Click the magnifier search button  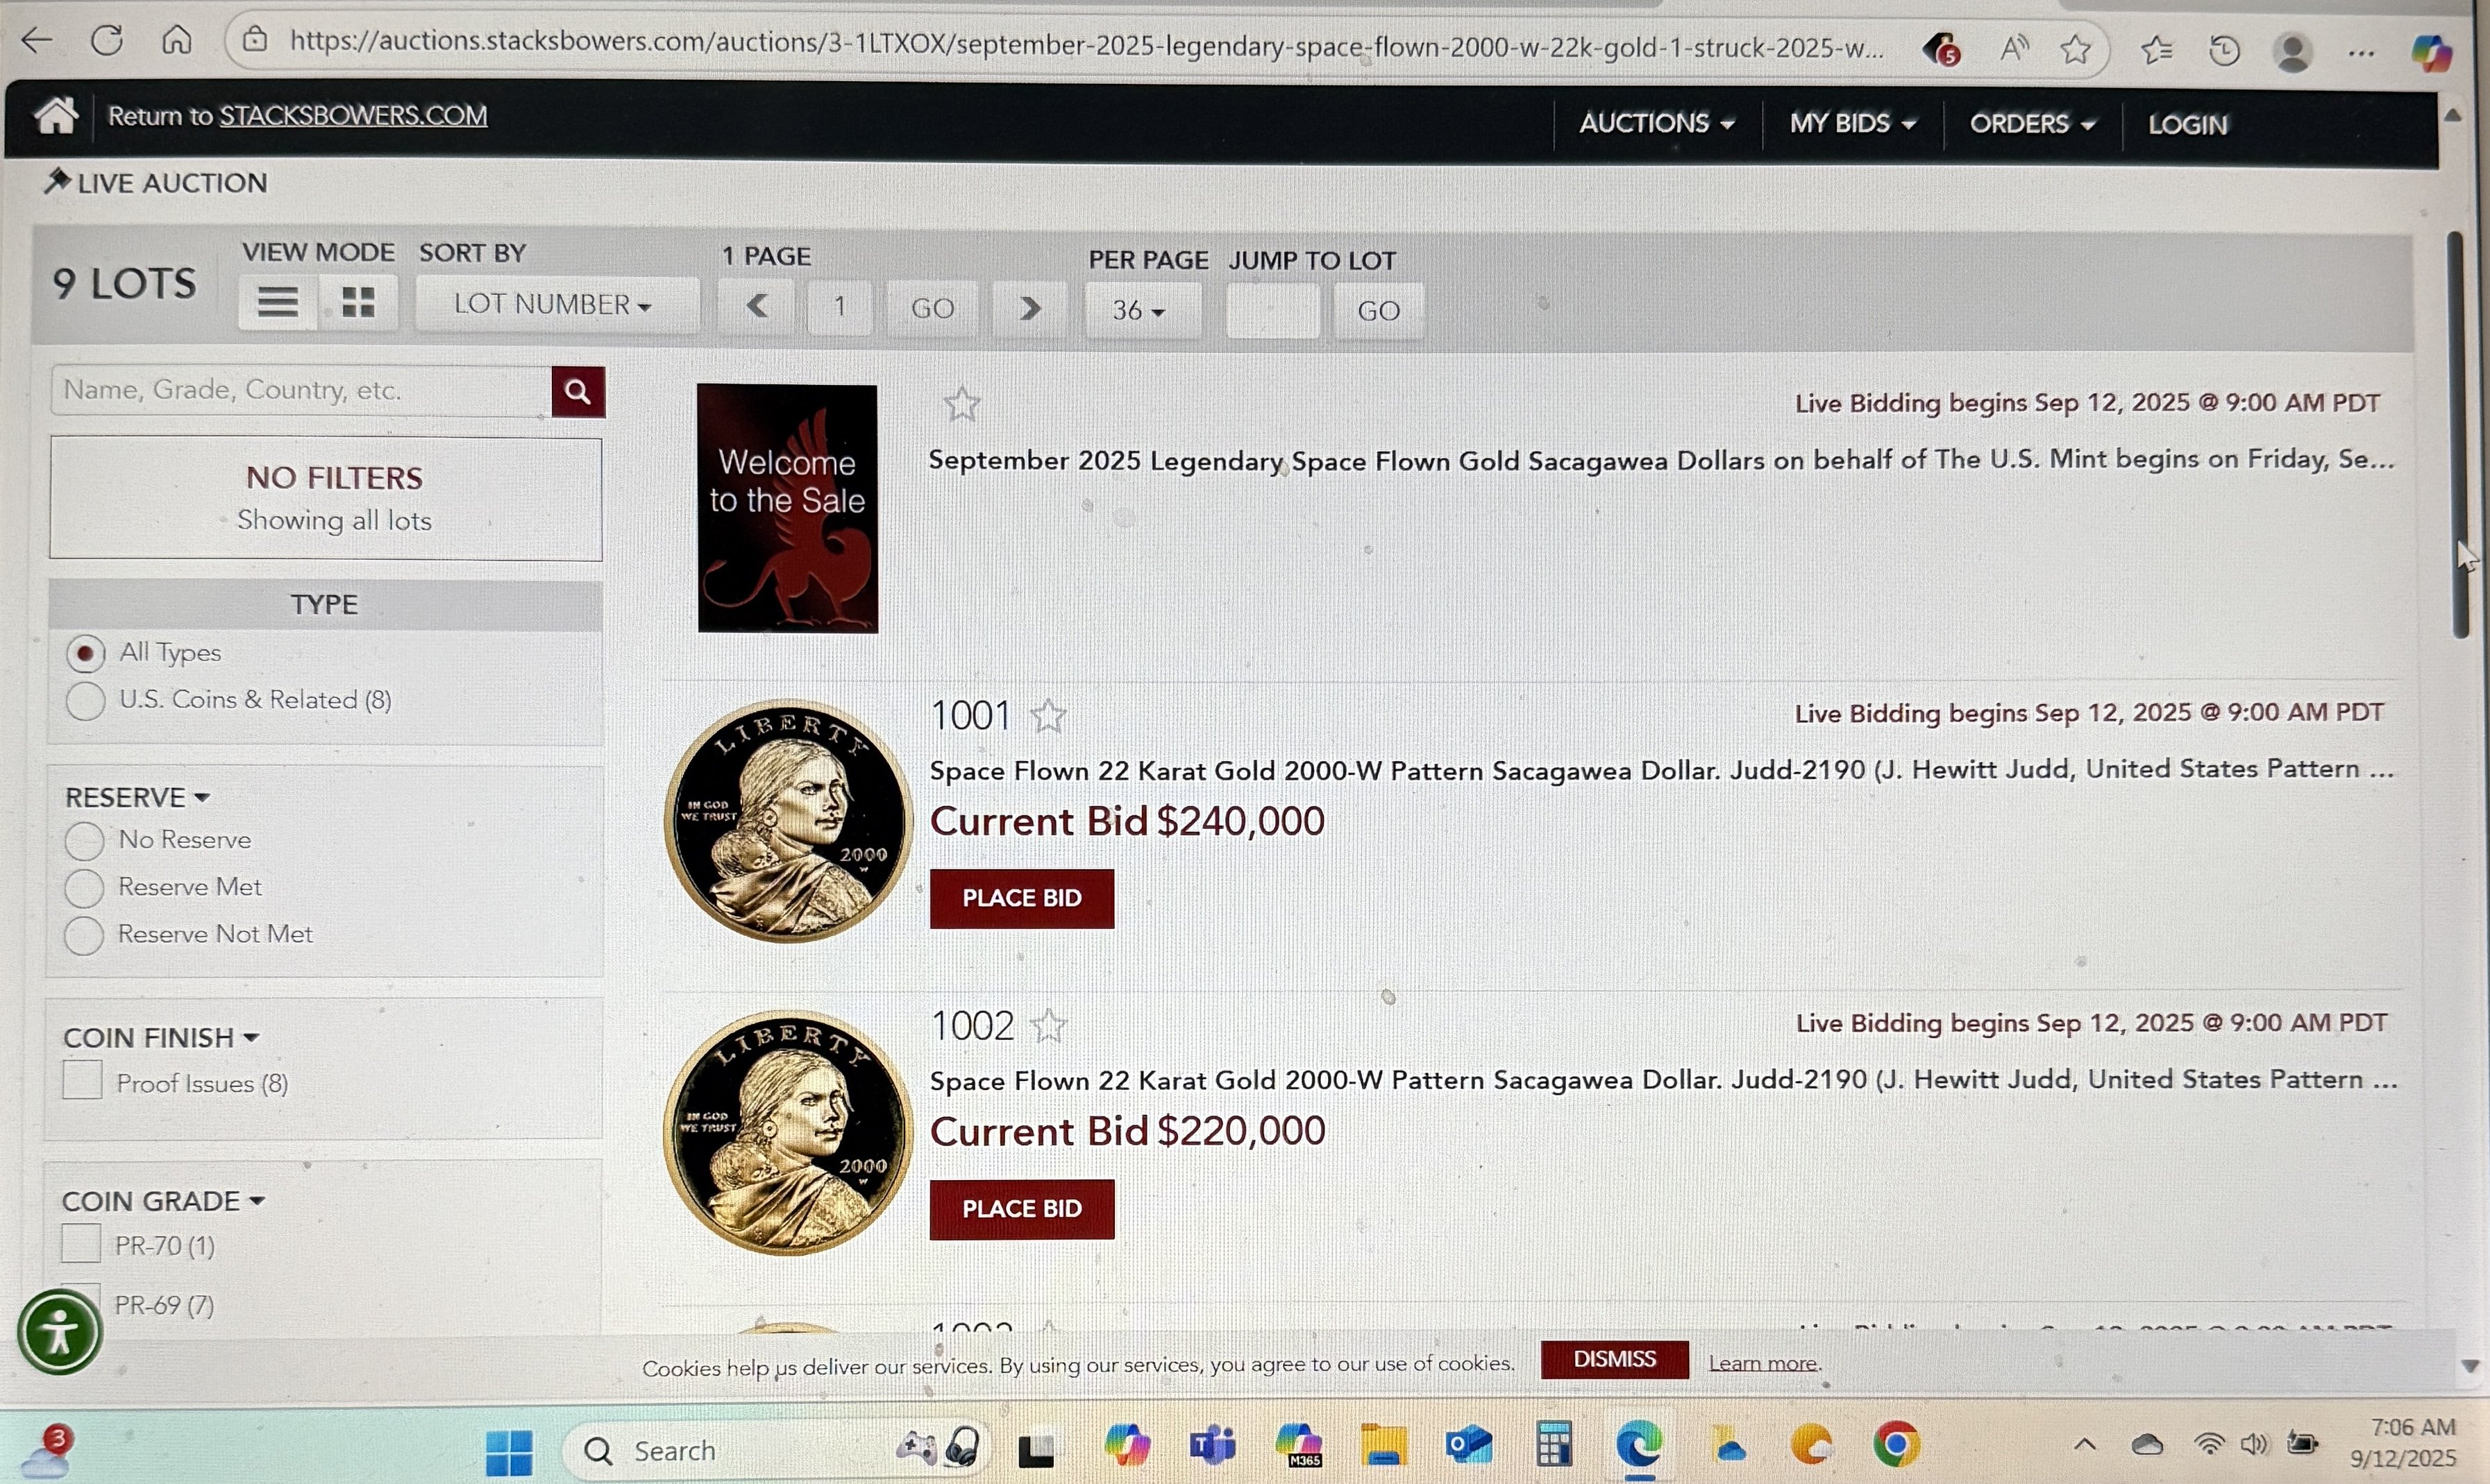click(578, 391)
